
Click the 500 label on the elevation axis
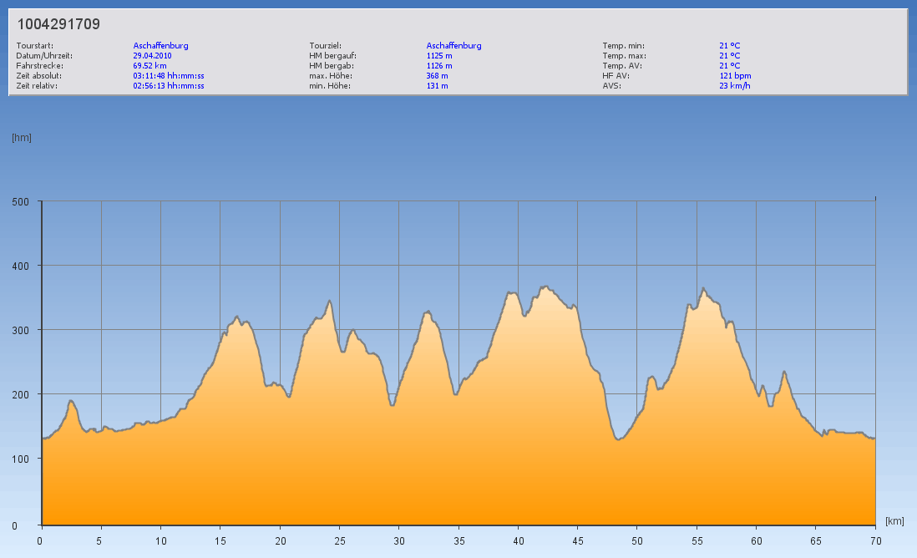[21, 201]
